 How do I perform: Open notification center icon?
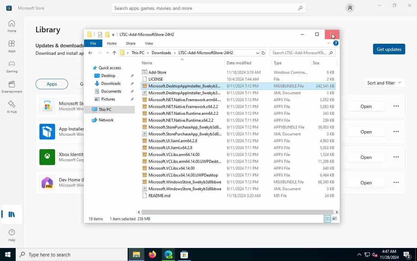[407, 254]
